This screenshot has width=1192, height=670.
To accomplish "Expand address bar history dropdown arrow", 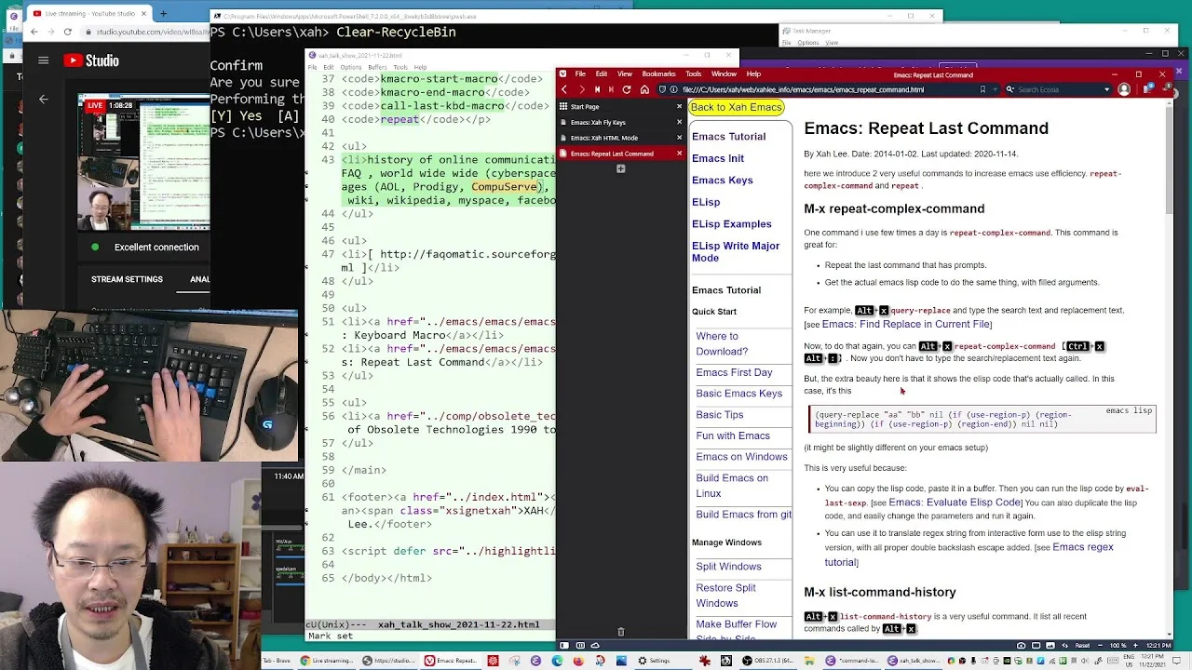I will 996,90.
